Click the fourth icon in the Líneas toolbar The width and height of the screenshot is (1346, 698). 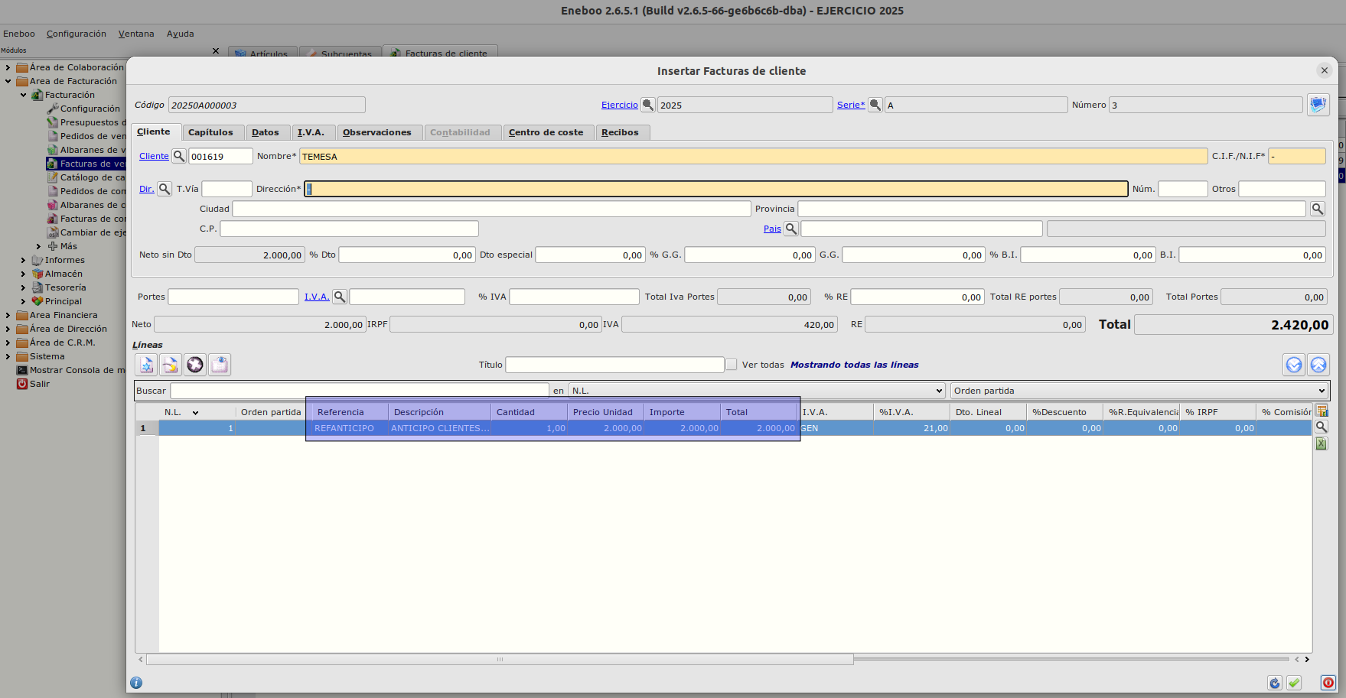[220, 365]
